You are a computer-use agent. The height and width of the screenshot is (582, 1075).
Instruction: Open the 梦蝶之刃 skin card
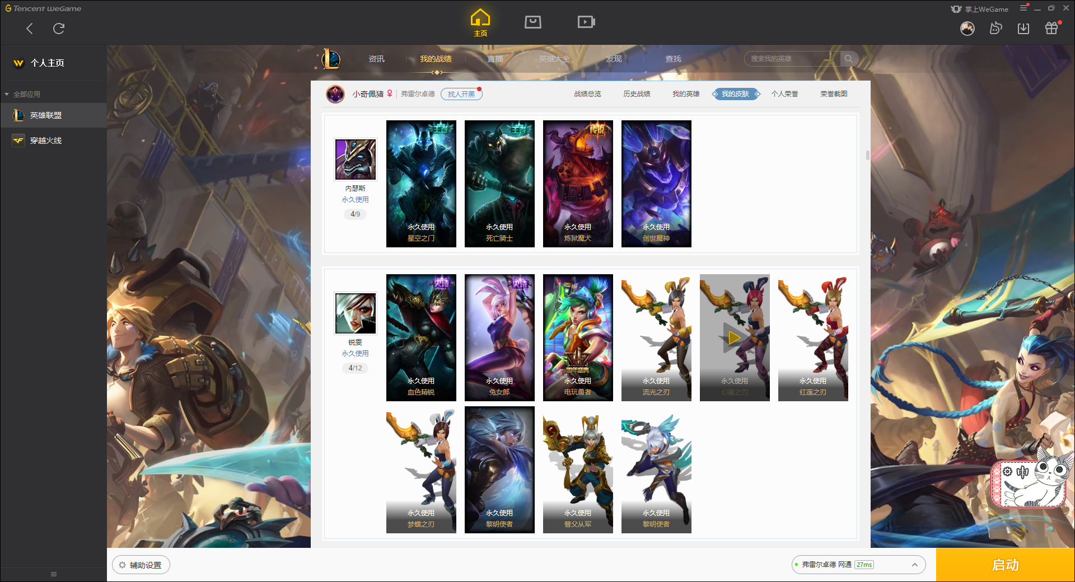pyautogui.click(x=421, y=470)
